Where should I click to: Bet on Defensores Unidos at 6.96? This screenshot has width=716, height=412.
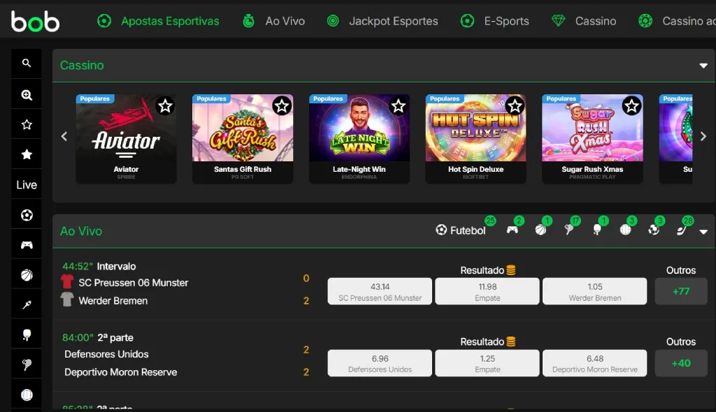(x=380, y=363)
